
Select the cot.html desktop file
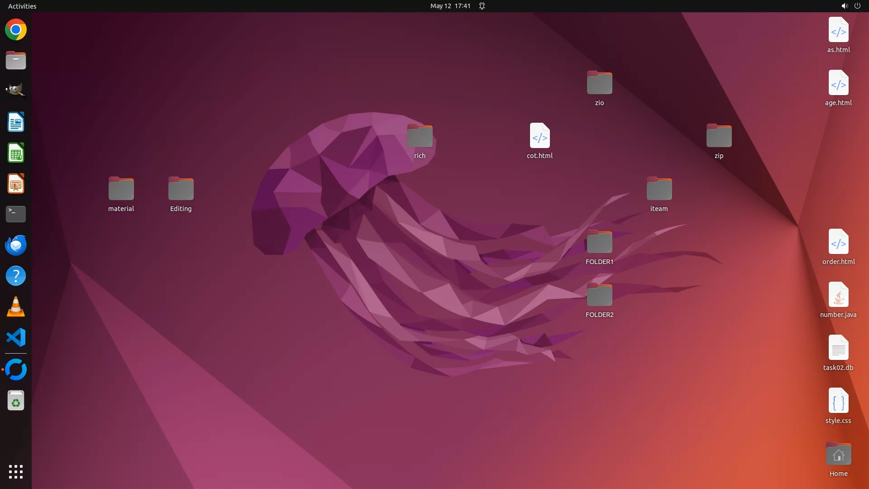(x=540, y=136)
